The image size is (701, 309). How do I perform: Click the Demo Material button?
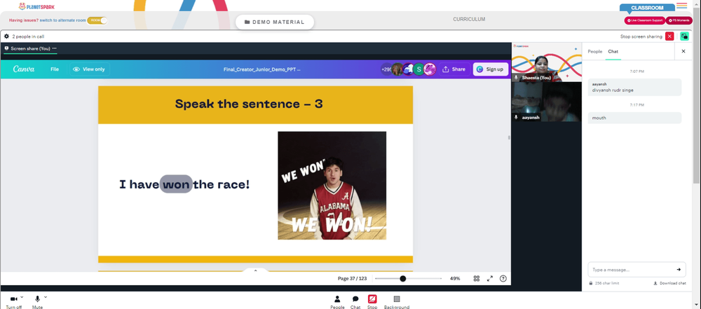(x=275, y=22)
